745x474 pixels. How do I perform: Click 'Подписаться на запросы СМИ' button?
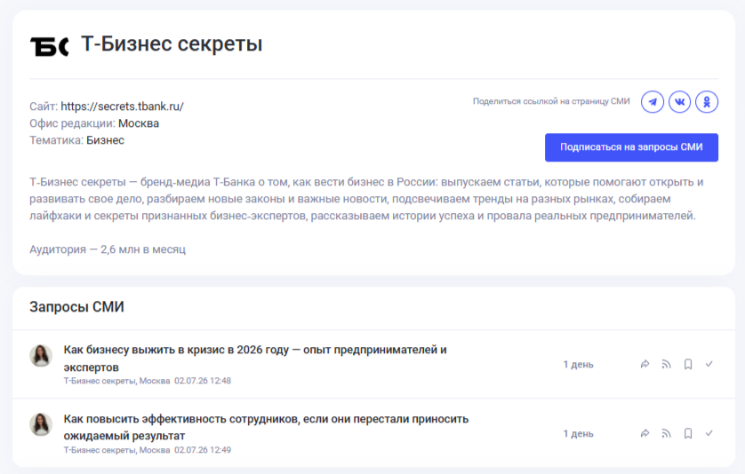(631, 147)
